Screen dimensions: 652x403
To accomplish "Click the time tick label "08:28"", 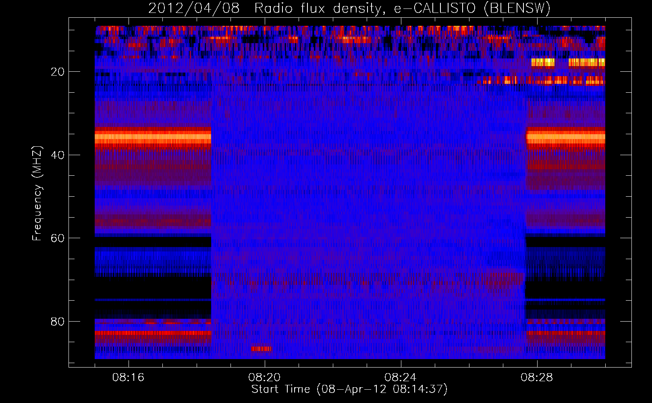I will tap(537, 378).
